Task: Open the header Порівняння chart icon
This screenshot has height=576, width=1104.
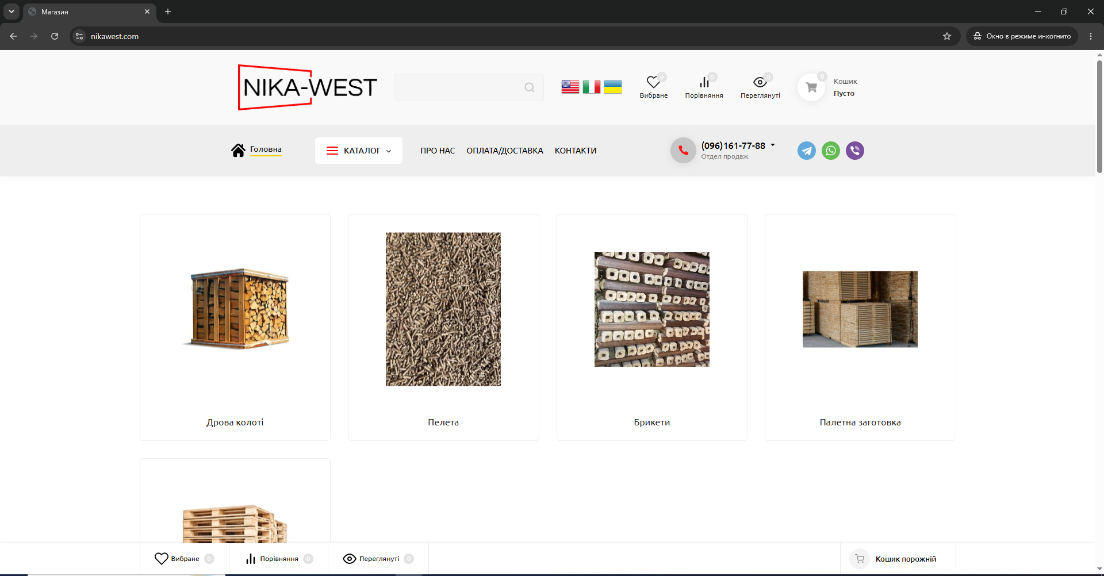Action: pyautogui.click(x=704, y=82)
